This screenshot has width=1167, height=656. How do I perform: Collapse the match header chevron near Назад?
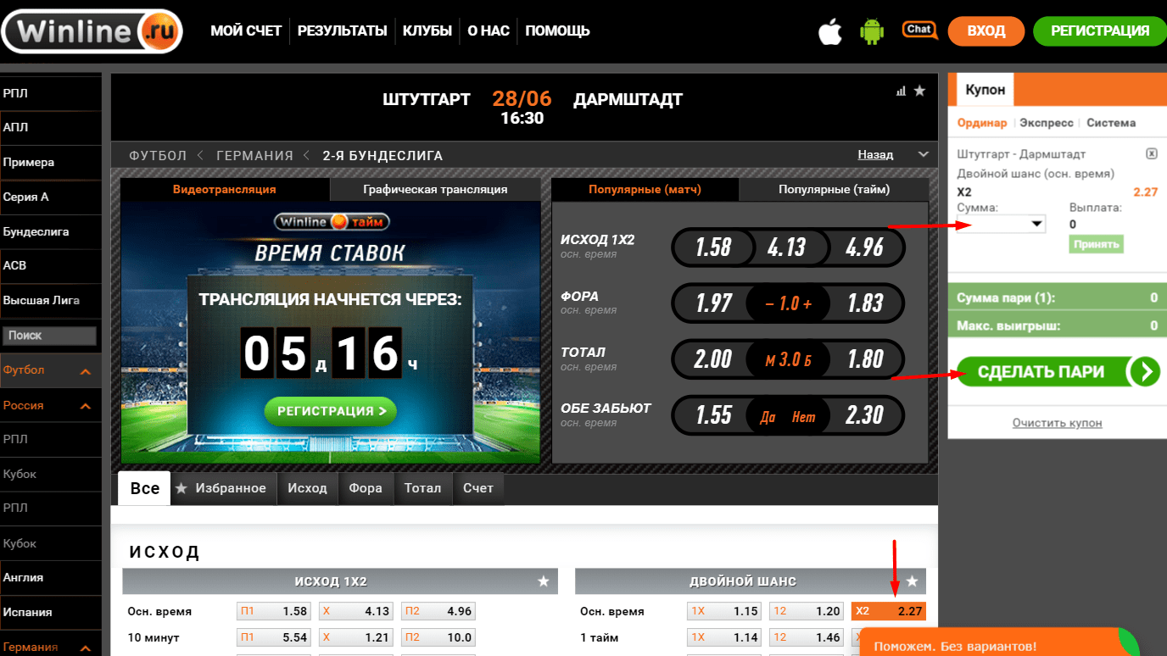tap(924, 155)
